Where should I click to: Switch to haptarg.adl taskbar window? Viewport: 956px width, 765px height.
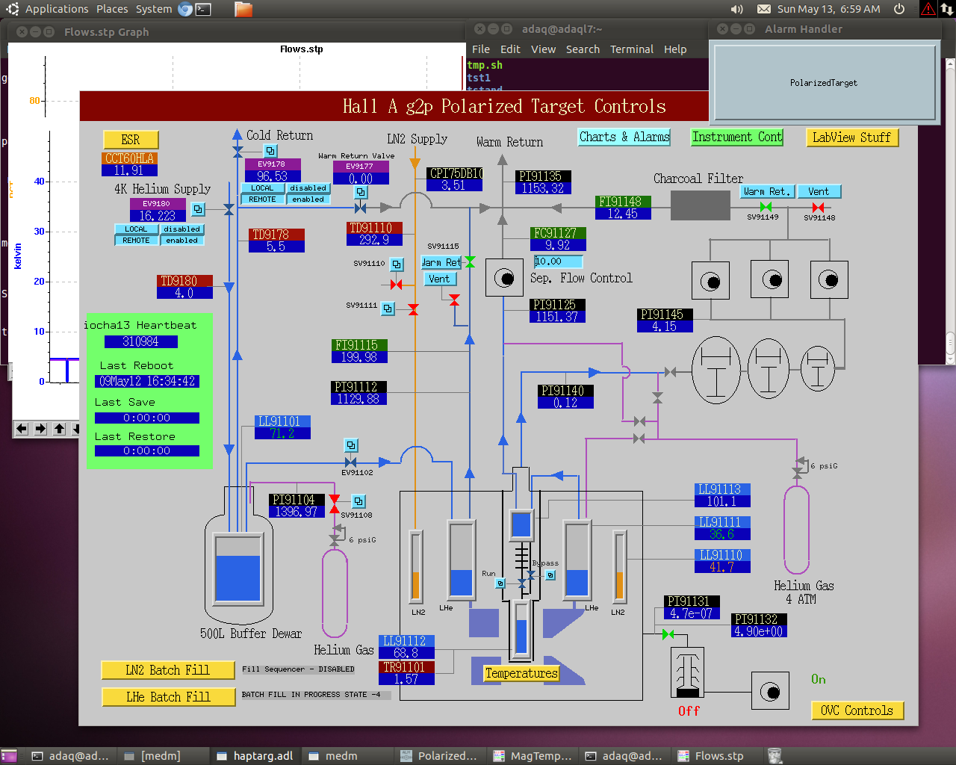click(x=255, y=756)
